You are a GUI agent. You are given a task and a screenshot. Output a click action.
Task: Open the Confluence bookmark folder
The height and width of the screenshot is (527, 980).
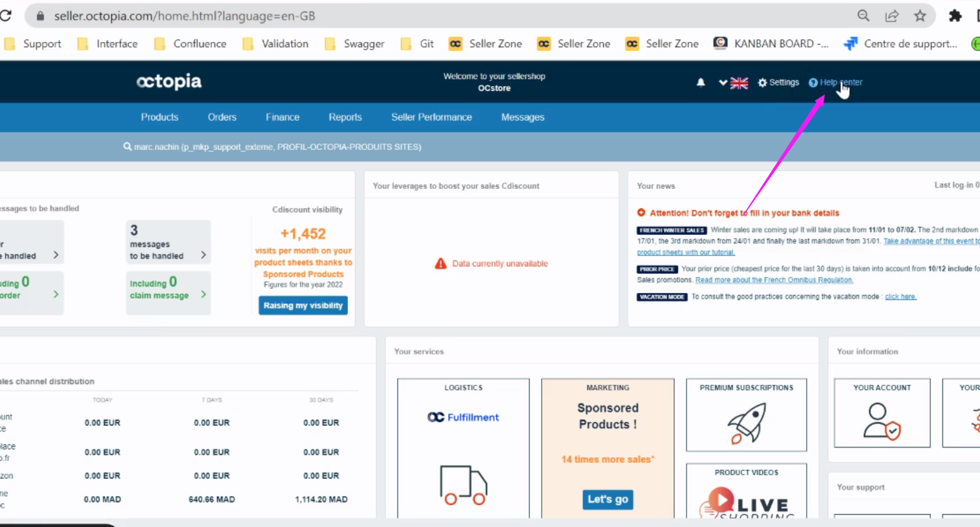(190, 43)
